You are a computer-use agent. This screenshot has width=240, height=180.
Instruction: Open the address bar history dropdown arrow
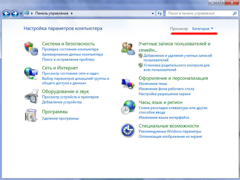[153, 14]
